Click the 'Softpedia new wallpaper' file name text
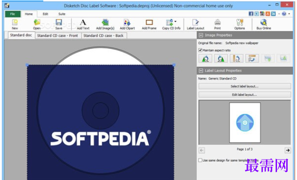 click(242, 43)
